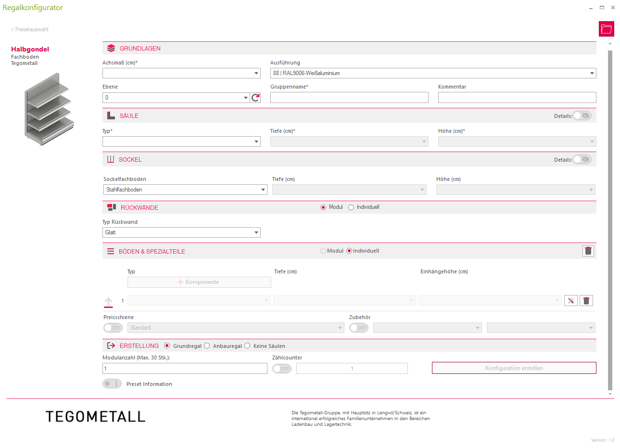Toggle Säule details visibility switch
620x448 pixels.
(582, 115)
